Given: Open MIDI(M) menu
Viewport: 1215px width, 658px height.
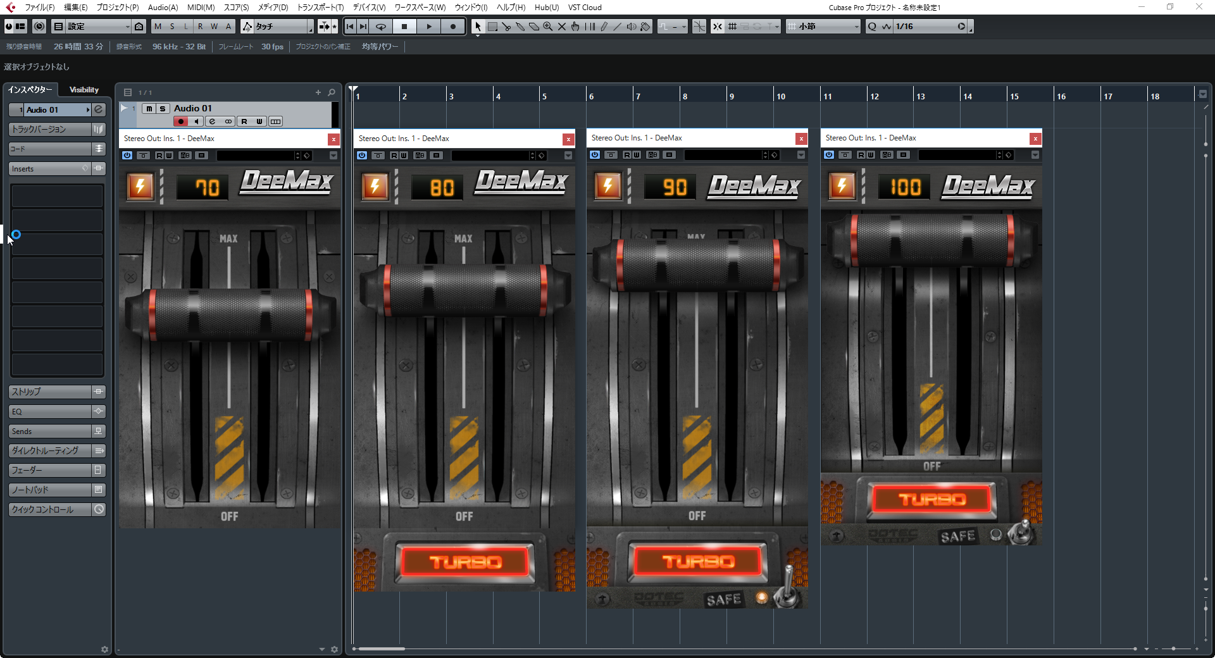Looking at the screenshot, I should click(201, 8).
